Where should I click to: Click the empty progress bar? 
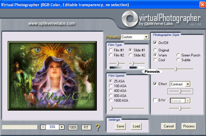[x=19, y=127]
